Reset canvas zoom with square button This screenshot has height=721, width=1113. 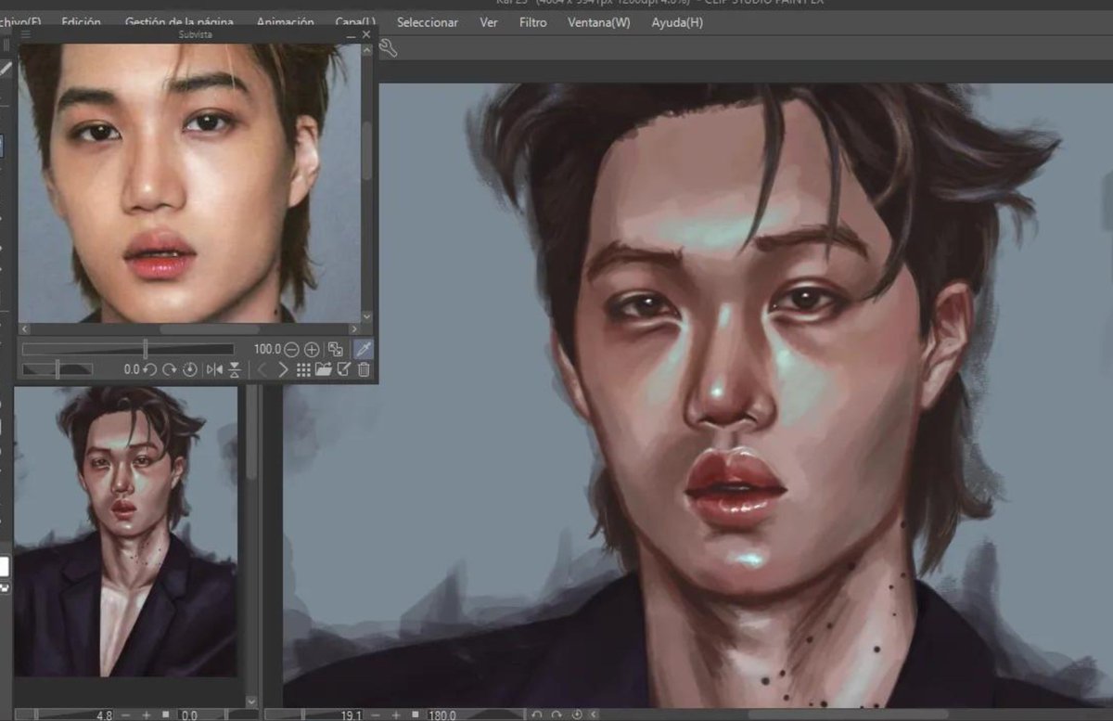pos(416,715)
